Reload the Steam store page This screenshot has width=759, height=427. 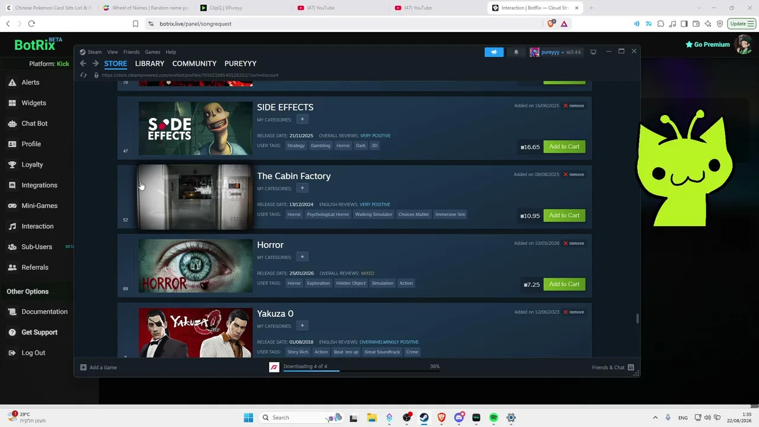83,75
